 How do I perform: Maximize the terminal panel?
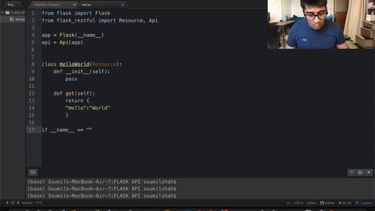pyautogui.click(x=360, y=172)
